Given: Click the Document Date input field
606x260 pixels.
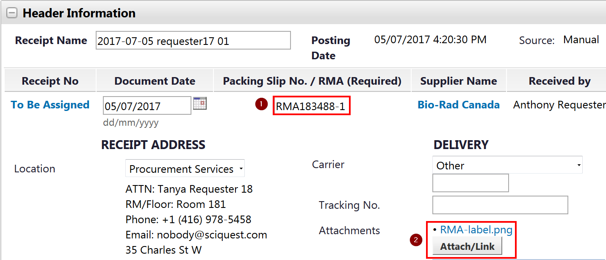Looking at the screenshot, I should pyautogui.click(x=147, y=106).
